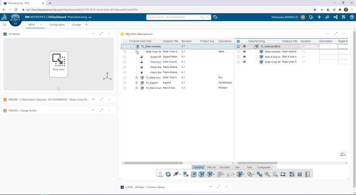Click the crossed-out eye hide icon in toolbar
This screenshot has height=195, width=356.
tap(176, 174)
